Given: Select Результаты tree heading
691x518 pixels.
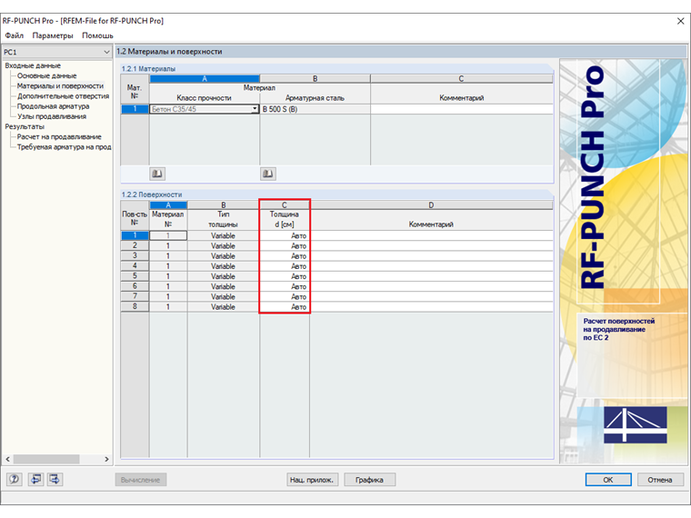Looking at the screenshot, I should (25, 126).
